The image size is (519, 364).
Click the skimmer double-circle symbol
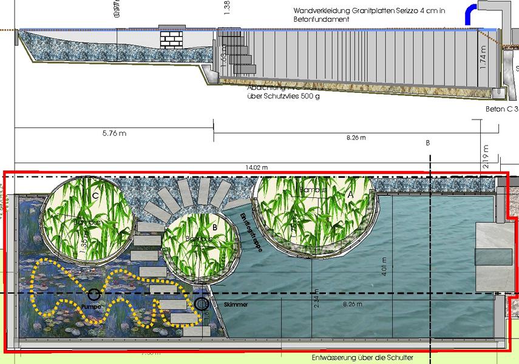202,303
